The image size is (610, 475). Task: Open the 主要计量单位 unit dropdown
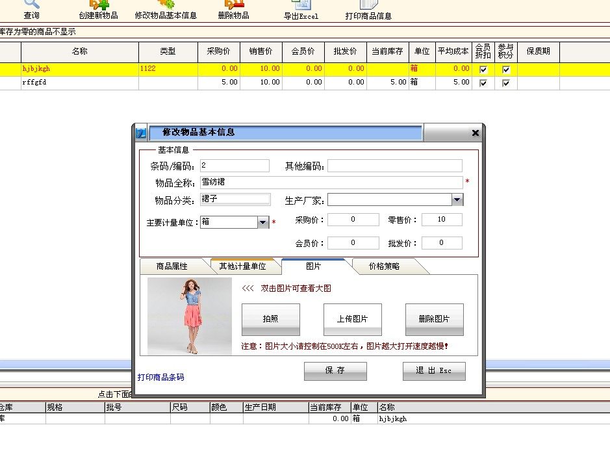click(x=262, y=222)
